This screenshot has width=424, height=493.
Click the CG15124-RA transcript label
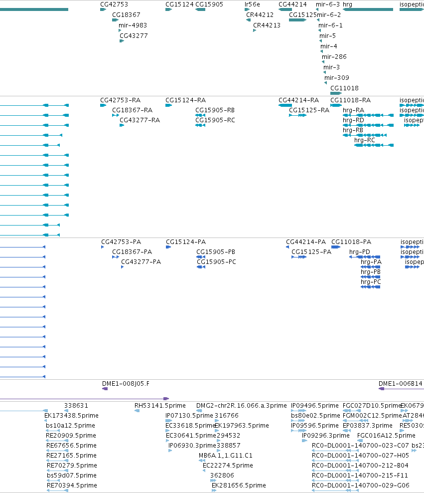[x=186, y=100]
